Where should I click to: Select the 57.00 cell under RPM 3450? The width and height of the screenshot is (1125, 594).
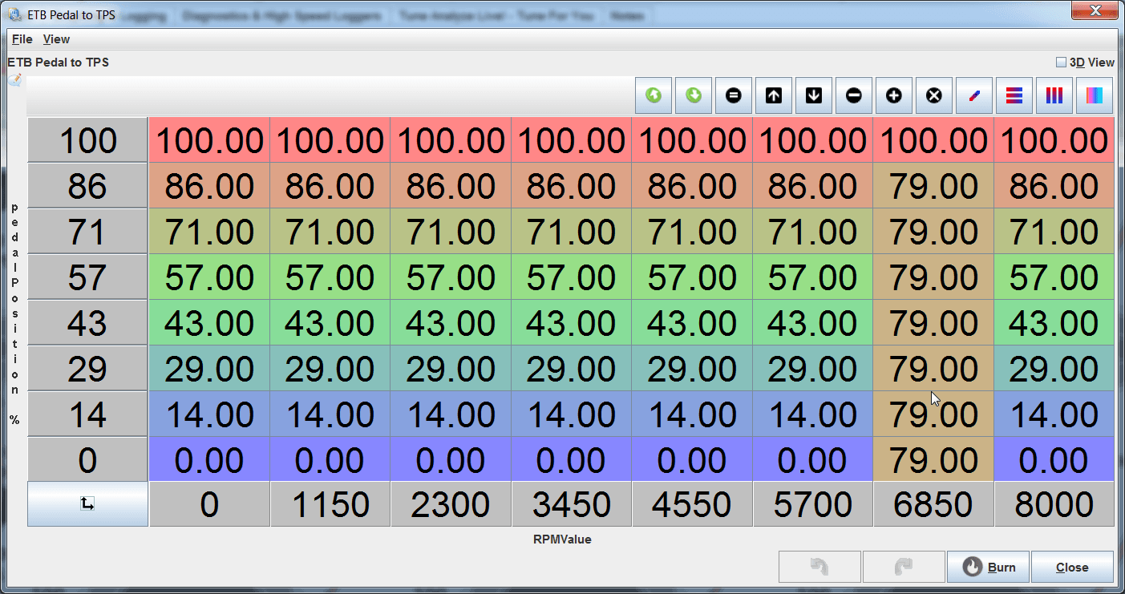pos(572,277)
